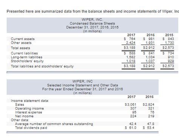Click the 2016 other assets value 1,931
This screenshot has width=179, height=138.
point(150,43)
